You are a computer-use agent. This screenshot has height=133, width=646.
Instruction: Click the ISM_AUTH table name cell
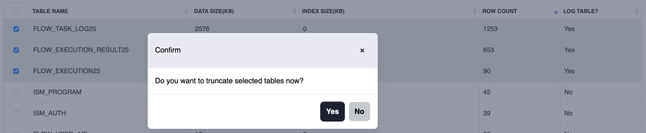(x=49, y=113)
